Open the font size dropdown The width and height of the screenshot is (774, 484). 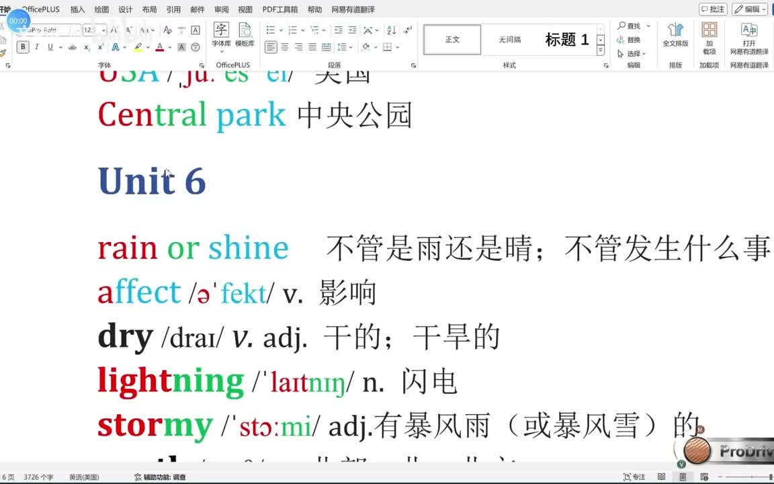pos(103,30)
